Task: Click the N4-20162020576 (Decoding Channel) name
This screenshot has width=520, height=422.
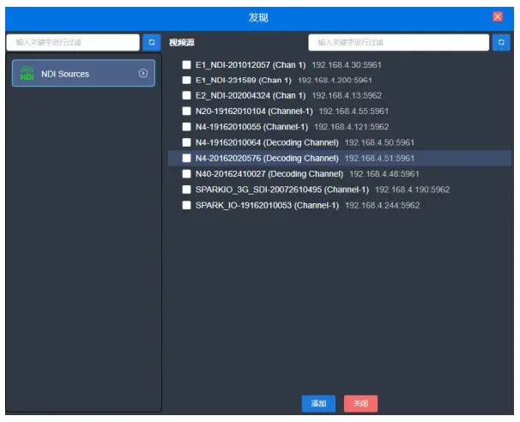Action: pos(267,158)
